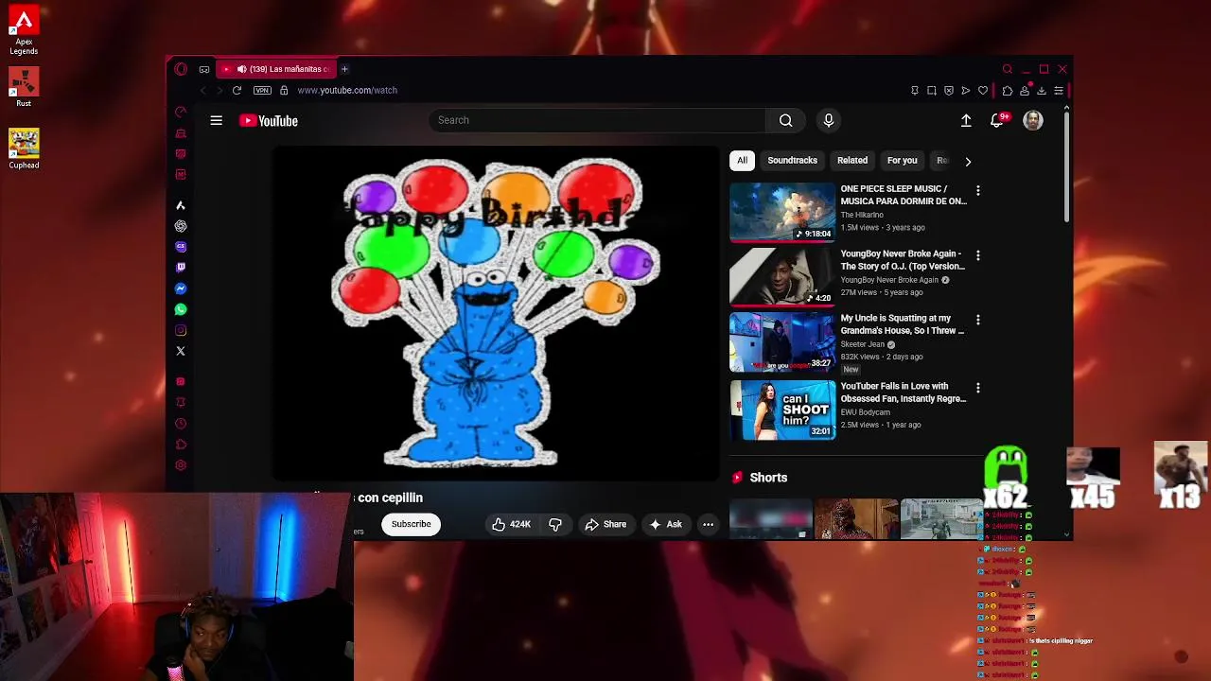1211x681 pixels.
Task: Dislike the video with the thumbs down
Action: click(x=555, y=524)
